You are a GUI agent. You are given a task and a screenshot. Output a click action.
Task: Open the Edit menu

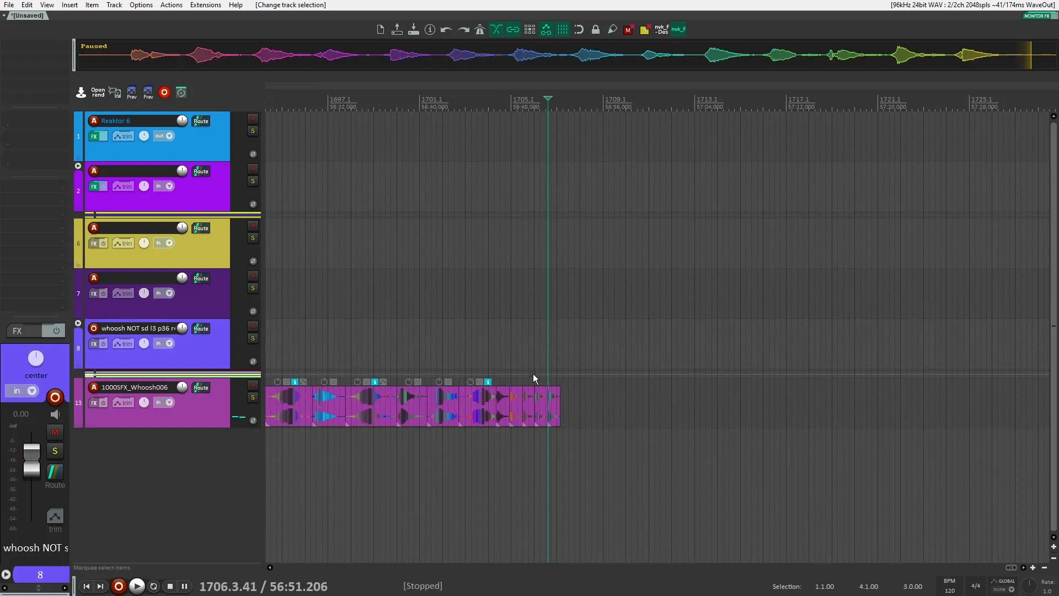point(27,5)
